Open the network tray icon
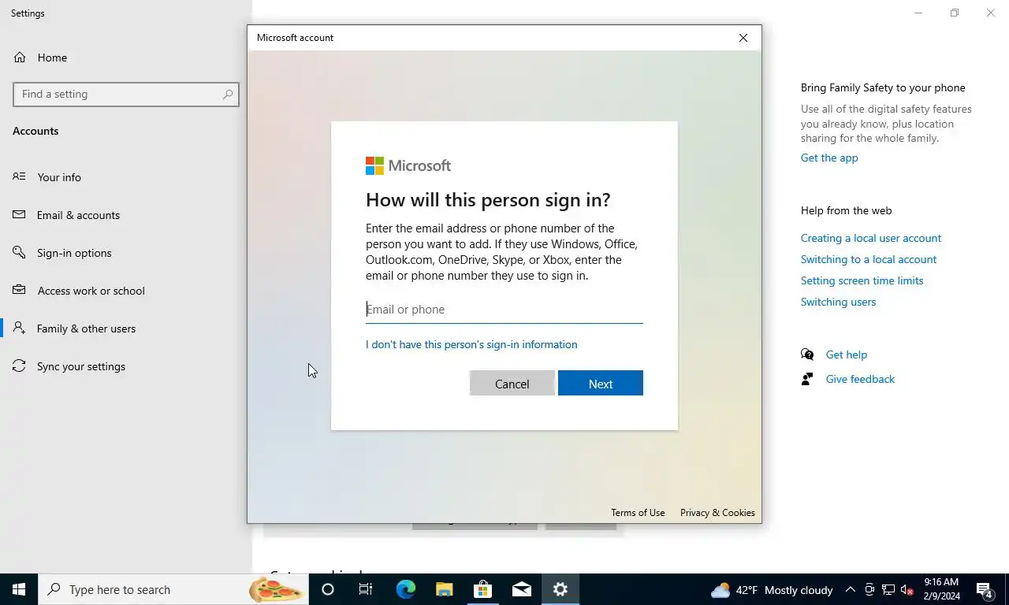Viewport: 1009px width, 605px height. coord(888,589)
